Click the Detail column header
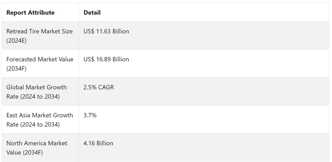Image resolution: width=332 pixels, height=162 pixels. [x=92, y=13]
